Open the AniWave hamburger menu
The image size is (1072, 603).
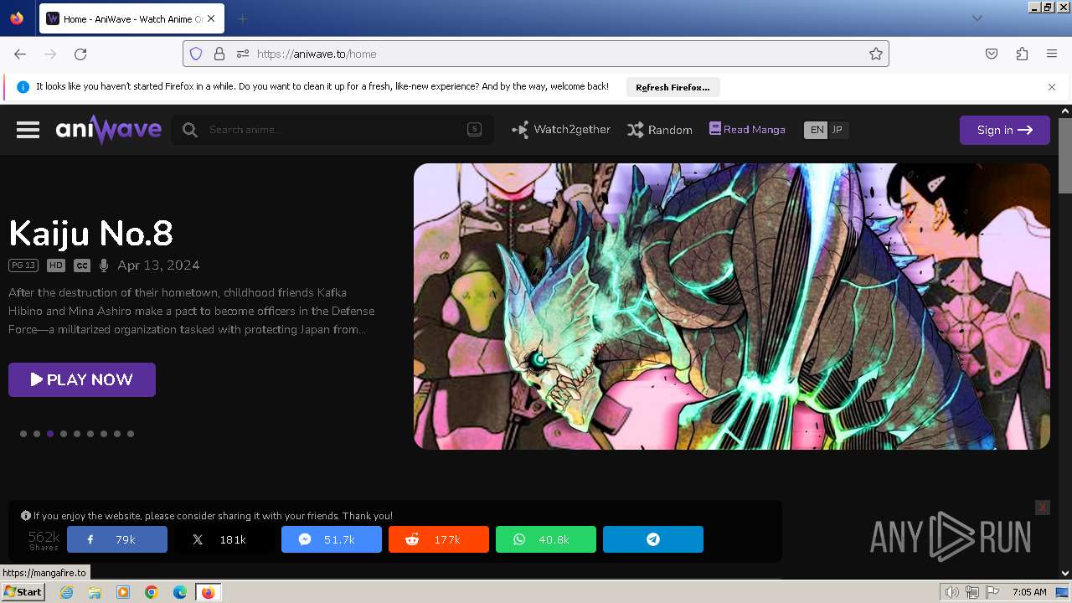pyautogui.click(x=28, y=130)
